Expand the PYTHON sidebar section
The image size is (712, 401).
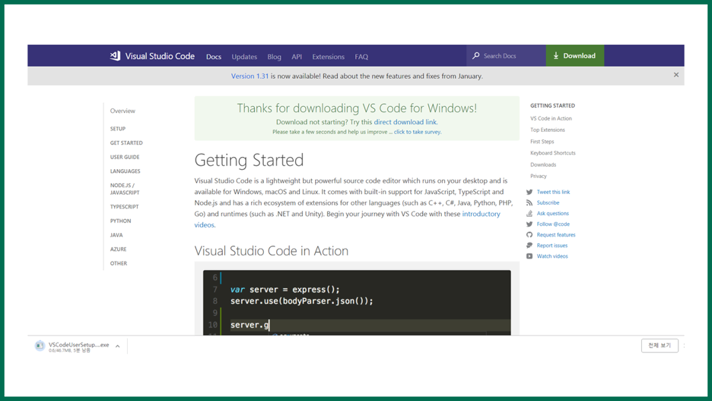coord(121,221)
